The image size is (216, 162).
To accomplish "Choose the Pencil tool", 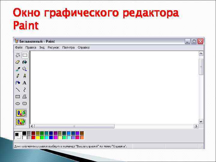I will (x=18, y=76).
